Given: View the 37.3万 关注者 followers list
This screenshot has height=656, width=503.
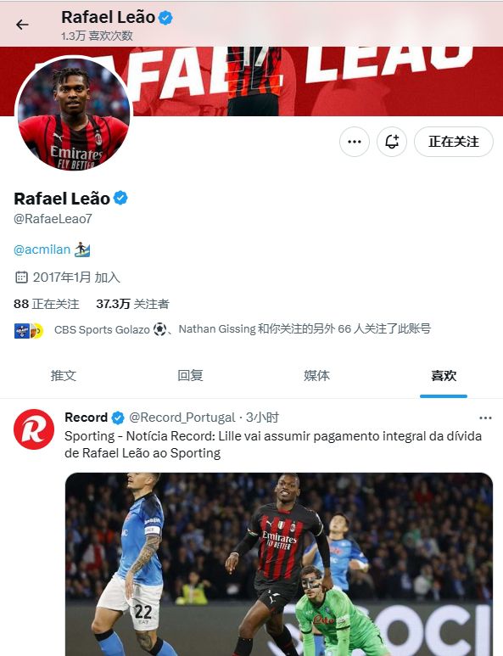Looking at the screenshot, I should pyautogui.click(x=132, y=304).
